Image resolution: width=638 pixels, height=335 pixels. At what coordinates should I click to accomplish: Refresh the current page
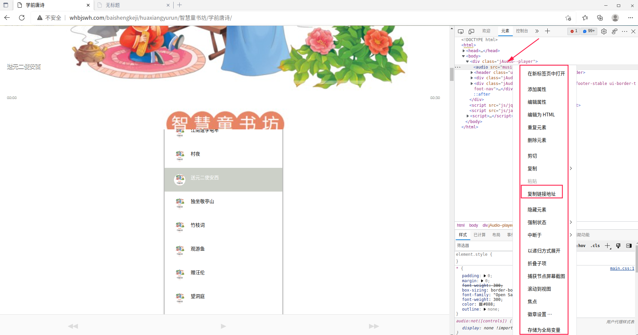[21, 18]
